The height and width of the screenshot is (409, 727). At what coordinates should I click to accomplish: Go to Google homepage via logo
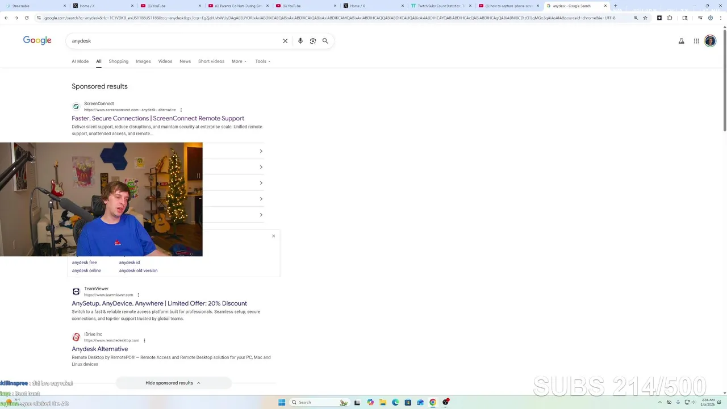pos(37,40)
